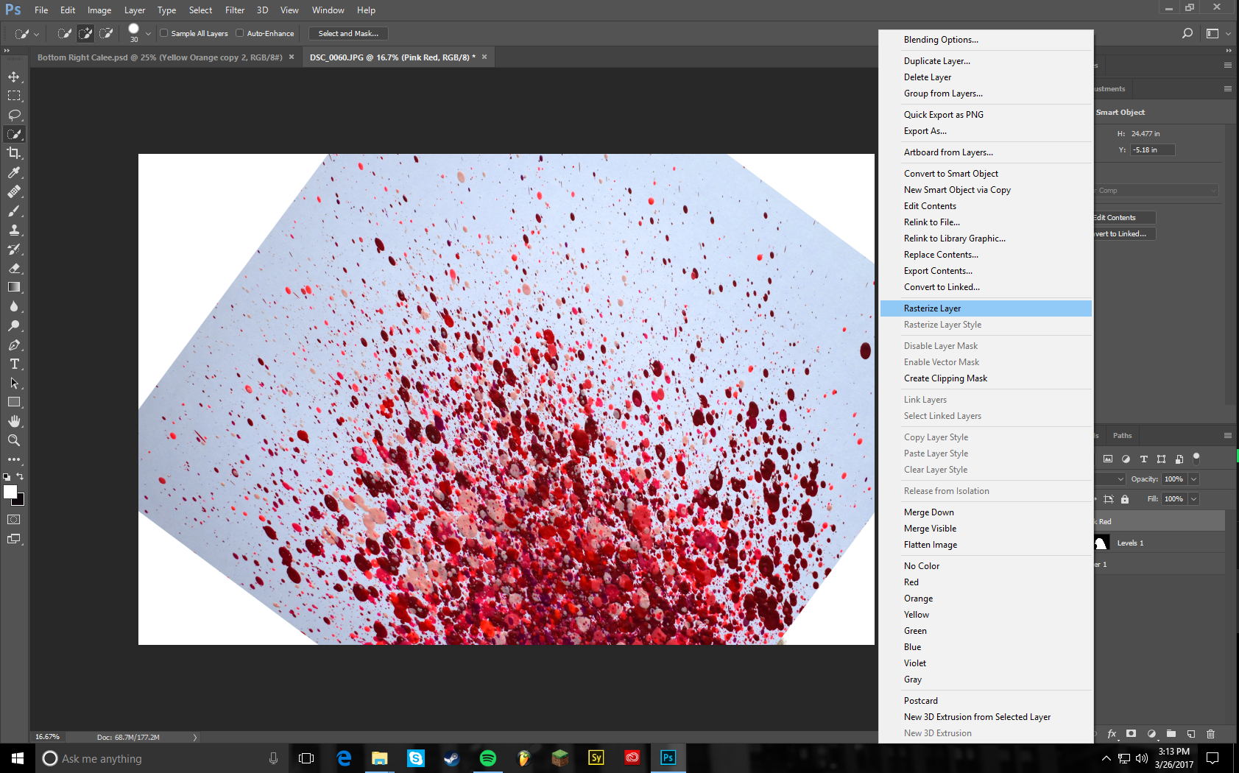Select the History Brush tool

tap(14, 249)
